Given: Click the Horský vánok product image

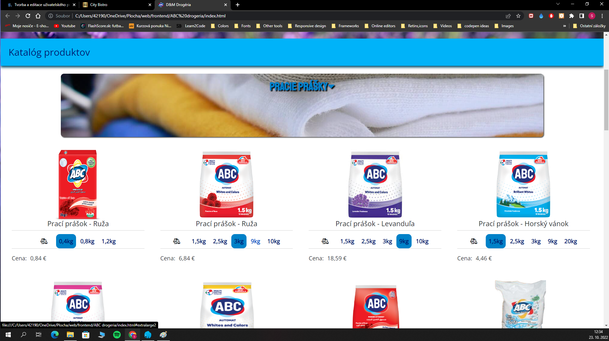Looking at the screenshot, I should coord(523,184).
